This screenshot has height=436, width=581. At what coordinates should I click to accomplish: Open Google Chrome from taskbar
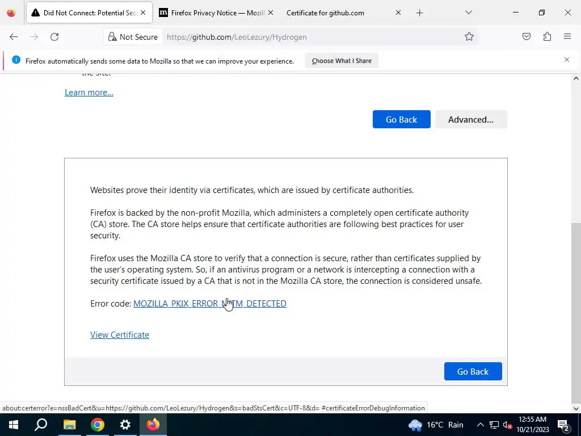98,425
